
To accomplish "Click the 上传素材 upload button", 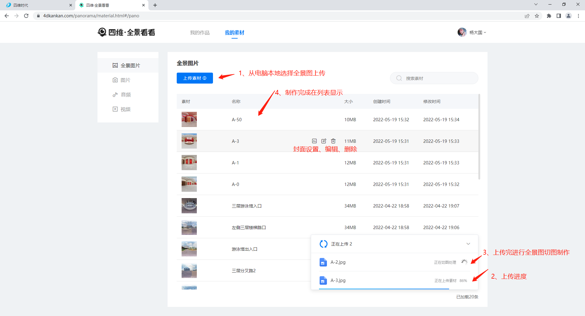I will (x=195, y=78).
